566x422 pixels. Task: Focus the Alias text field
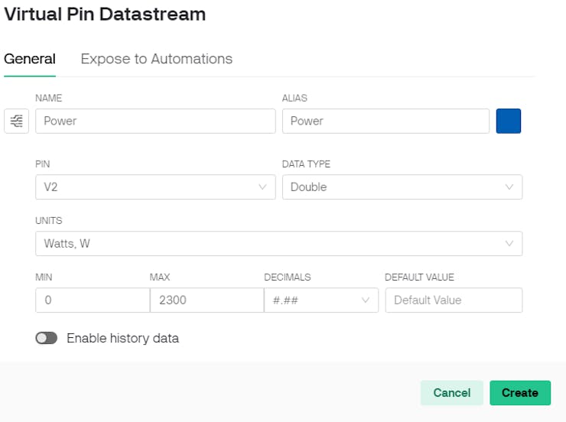tap(385, 121)
